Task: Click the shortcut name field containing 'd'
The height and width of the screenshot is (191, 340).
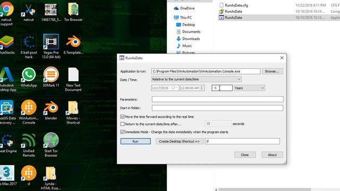Action: pyautogui.click(x=242, y=141)
